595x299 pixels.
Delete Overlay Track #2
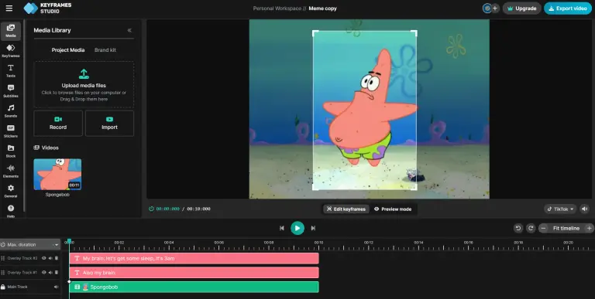57,258
